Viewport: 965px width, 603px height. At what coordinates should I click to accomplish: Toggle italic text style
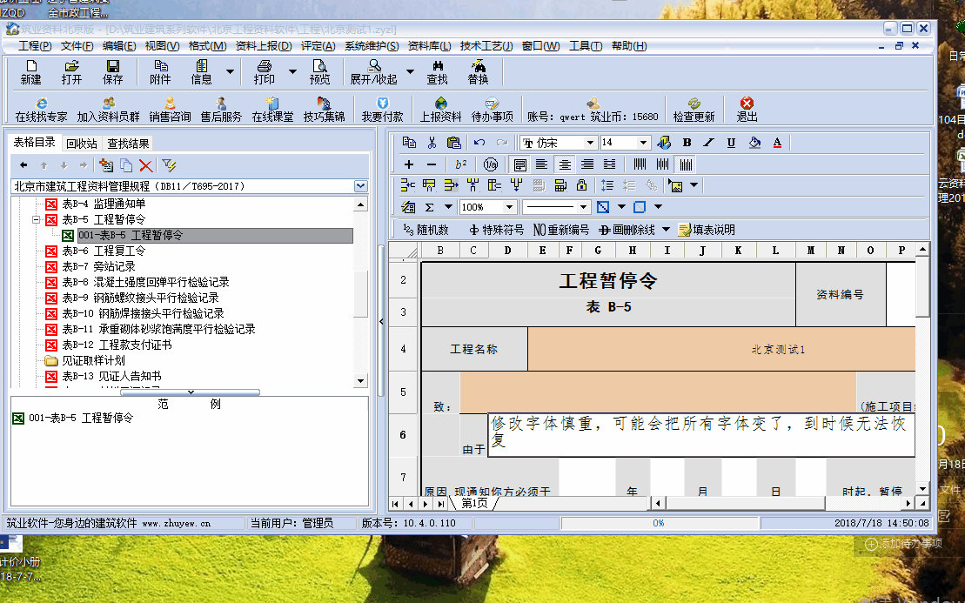click(708, 143)
